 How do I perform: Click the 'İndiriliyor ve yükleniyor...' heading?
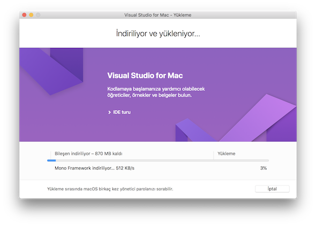pos(158,33)
